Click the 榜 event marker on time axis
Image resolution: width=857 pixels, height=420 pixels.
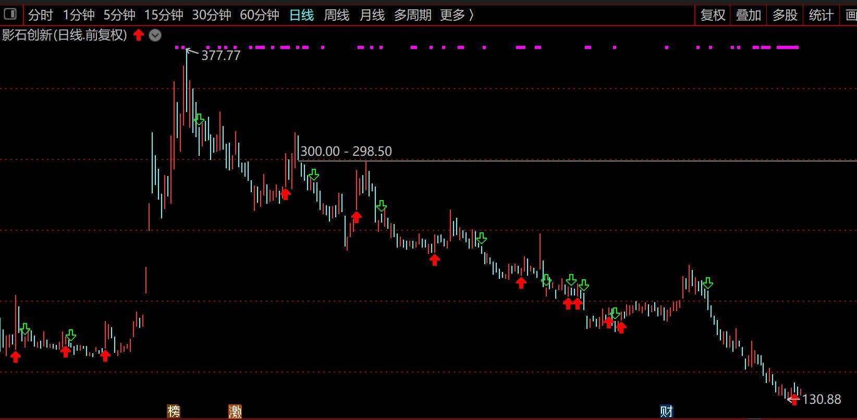(174, 411)
